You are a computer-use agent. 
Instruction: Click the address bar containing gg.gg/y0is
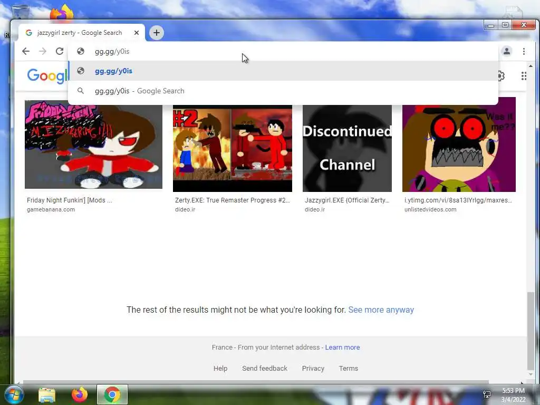coord(283,51)
